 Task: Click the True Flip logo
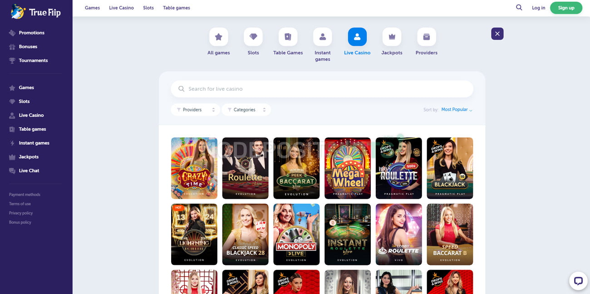coord(36,12)
